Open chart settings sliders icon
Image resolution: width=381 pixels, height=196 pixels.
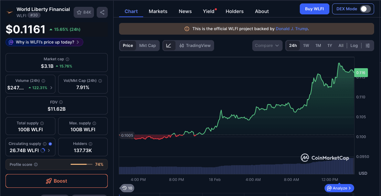tap(368, 46)
